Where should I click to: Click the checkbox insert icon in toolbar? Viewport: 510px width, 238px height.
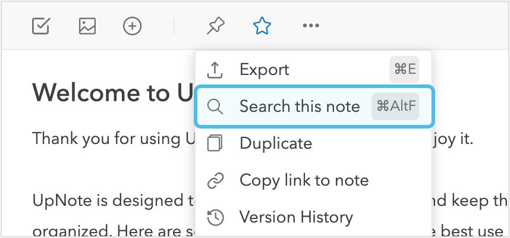click(x=40, y=26)
